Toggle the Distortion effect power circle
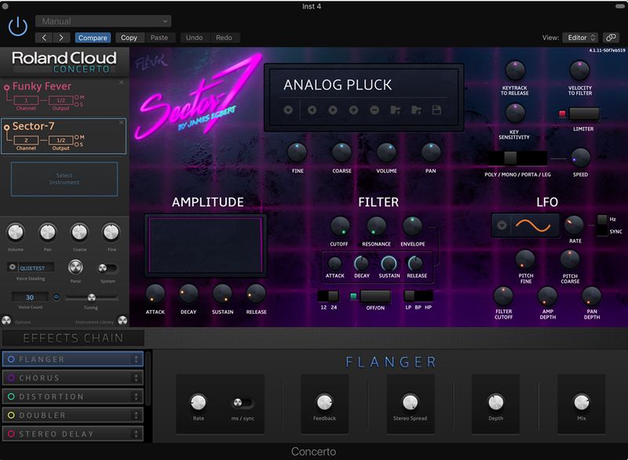The height and width of the screenshot is (460, 628). [x=11, y=396]
